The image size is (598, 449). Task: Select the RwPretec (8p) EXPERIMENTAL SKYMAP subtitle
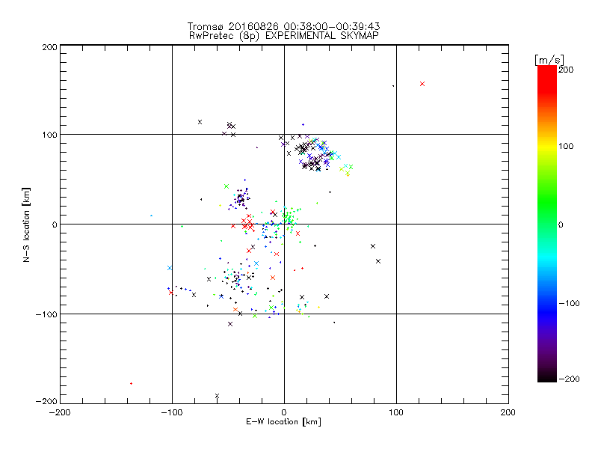click(x=284, y=36)
